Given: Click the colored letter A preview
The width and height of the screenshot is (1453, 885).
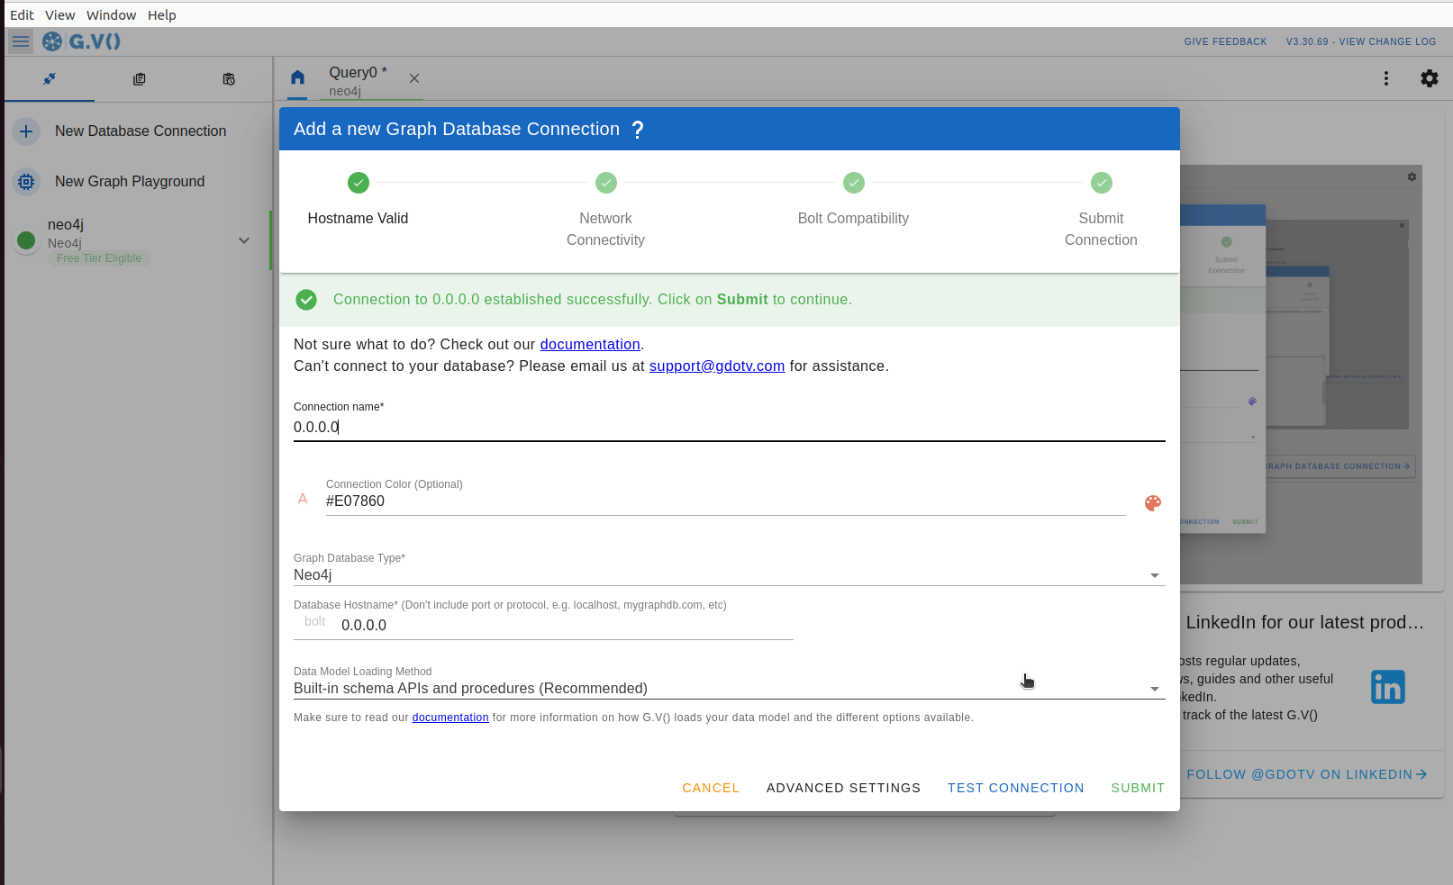Looking at the screenshot, I should [x=303, y=499].
